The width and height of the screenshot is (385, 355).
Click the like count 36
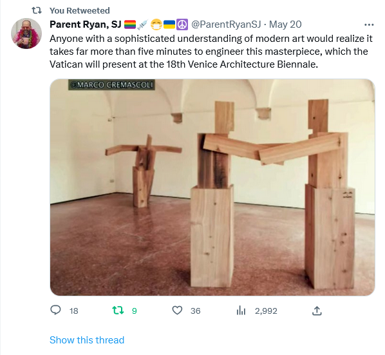(x=196, y=311)
